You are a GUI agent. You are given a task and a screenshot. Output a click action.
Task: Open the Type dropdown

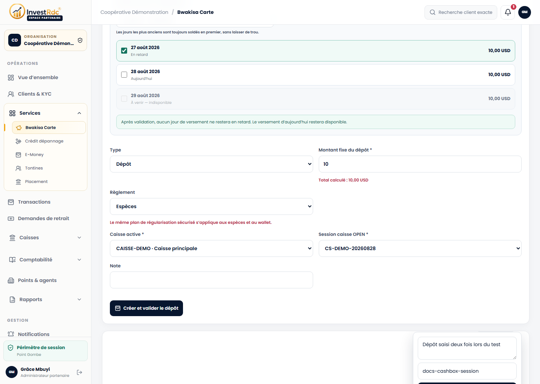(x=211, y=164)
